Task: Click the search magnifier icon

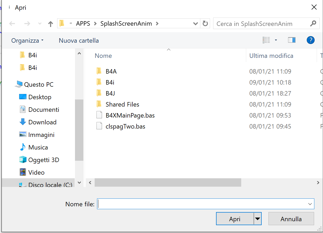Action: click(313, 24)
